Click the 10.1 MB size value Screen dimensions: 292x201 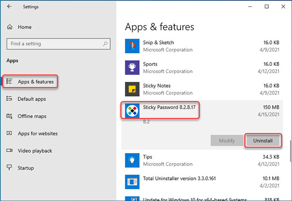coord(271,178)
